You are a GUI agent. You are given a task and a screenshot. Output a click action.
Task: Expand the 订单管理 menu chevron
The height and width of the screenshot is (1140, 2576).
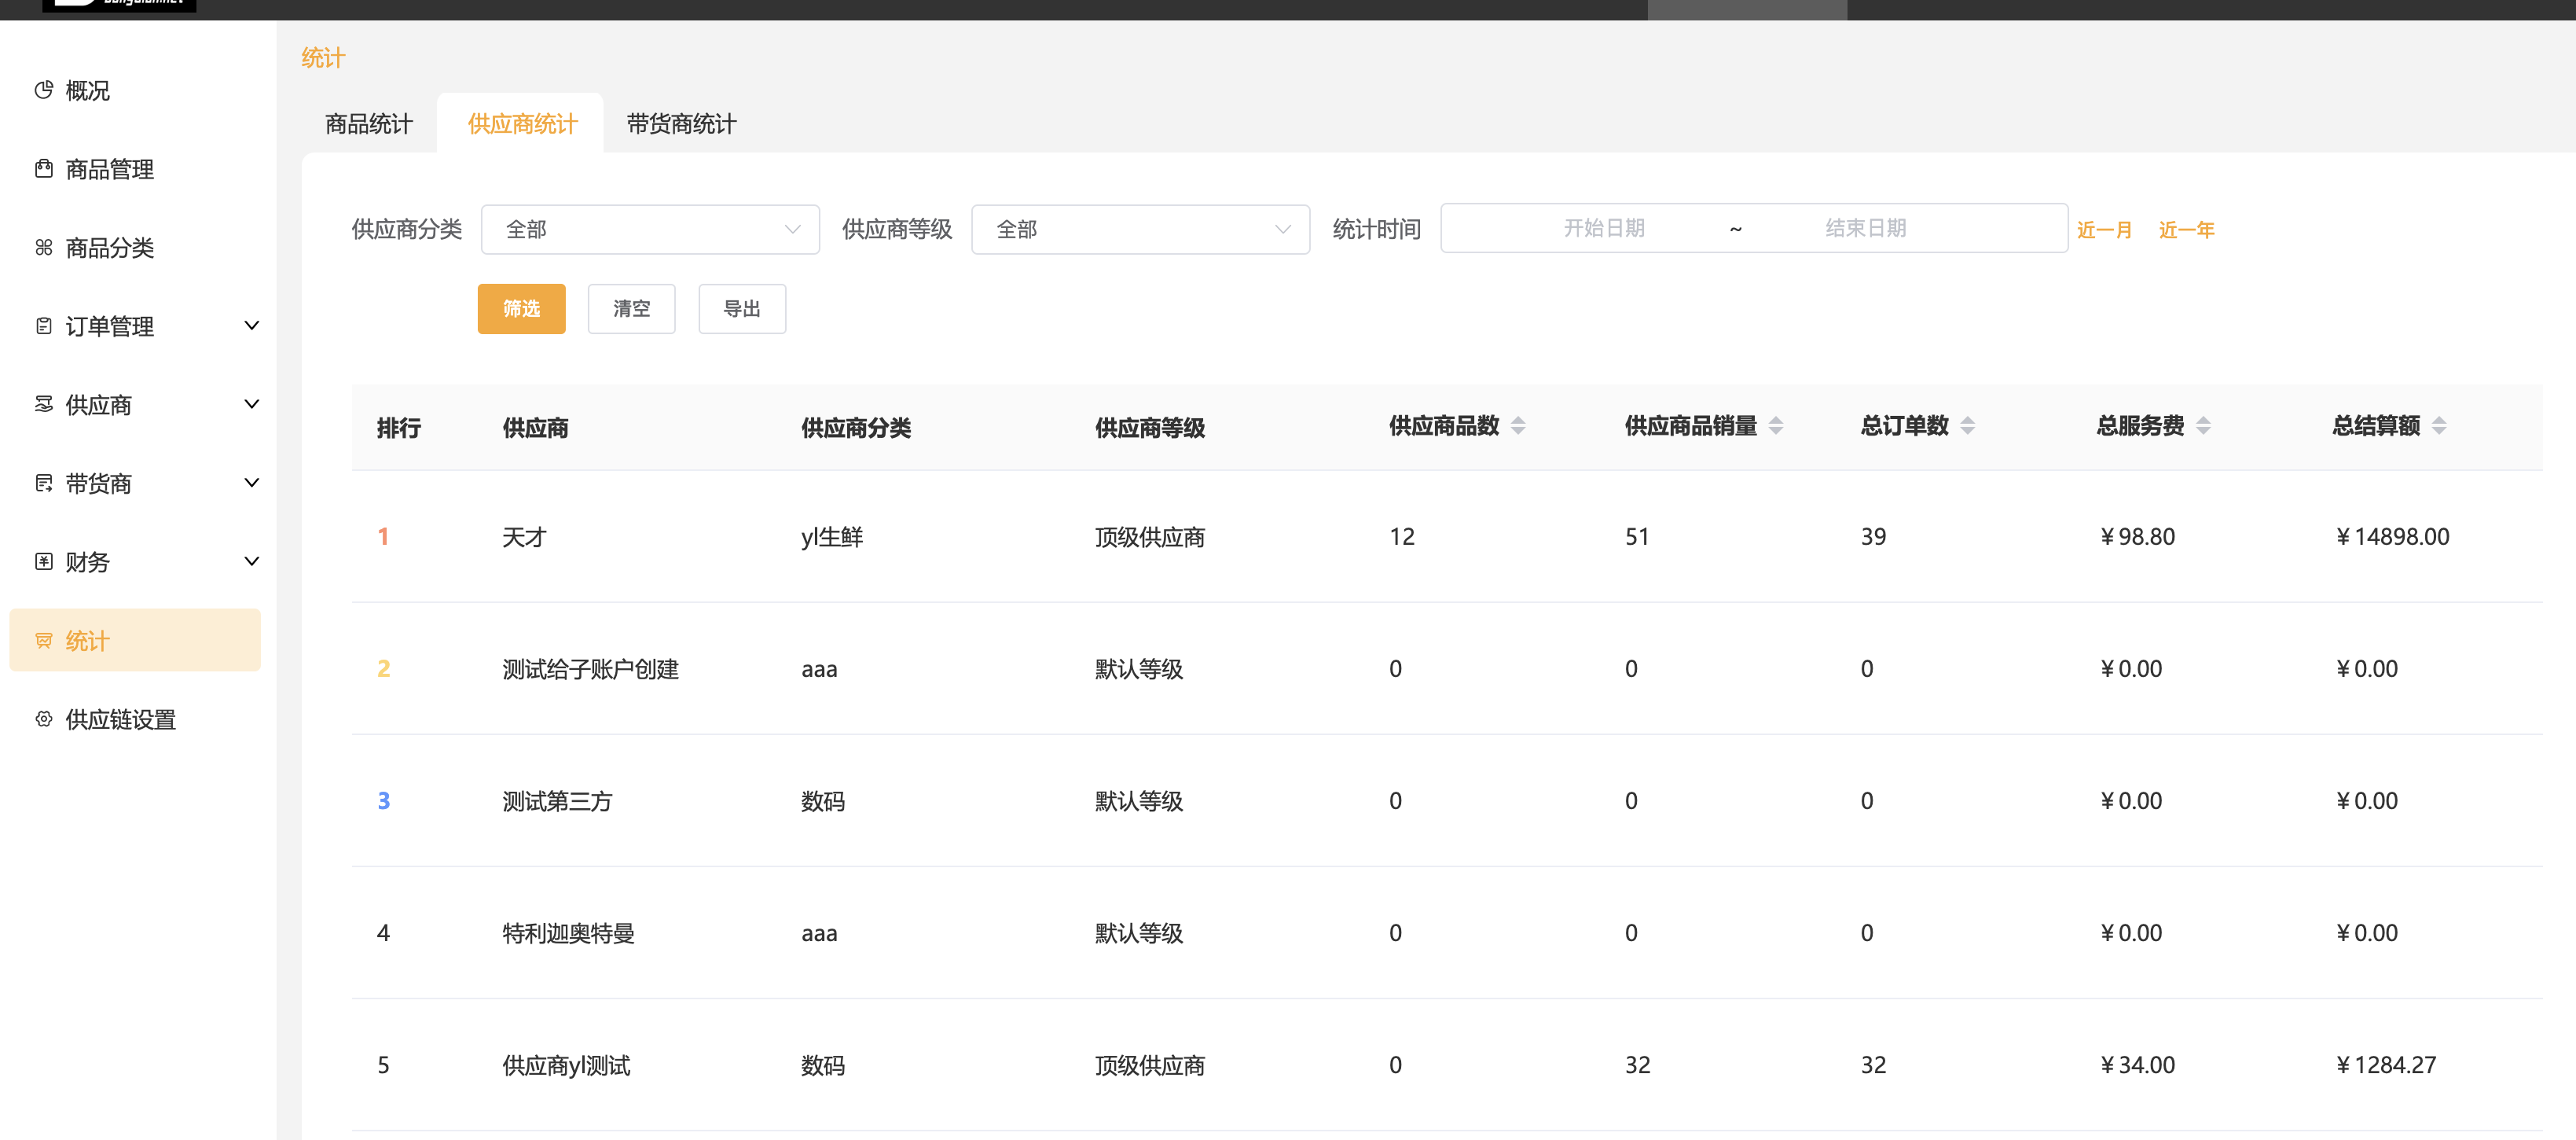(x=252, y=325)
